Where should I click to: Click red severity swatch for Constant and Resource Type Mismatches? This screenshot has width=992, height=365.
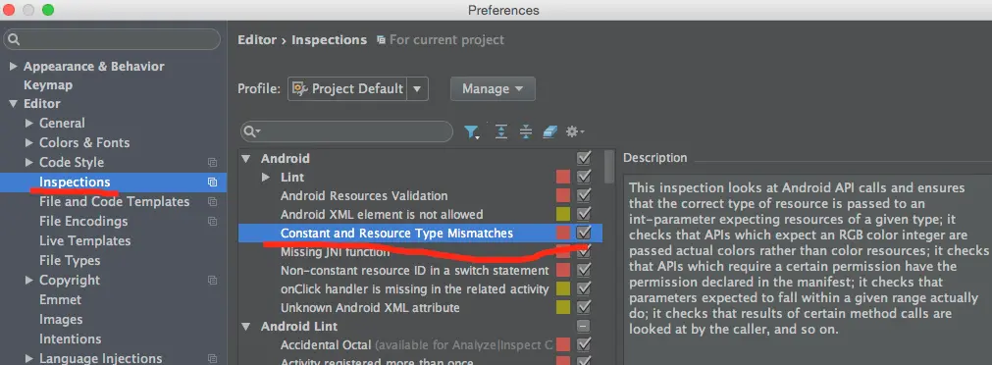tap(563, 233)
